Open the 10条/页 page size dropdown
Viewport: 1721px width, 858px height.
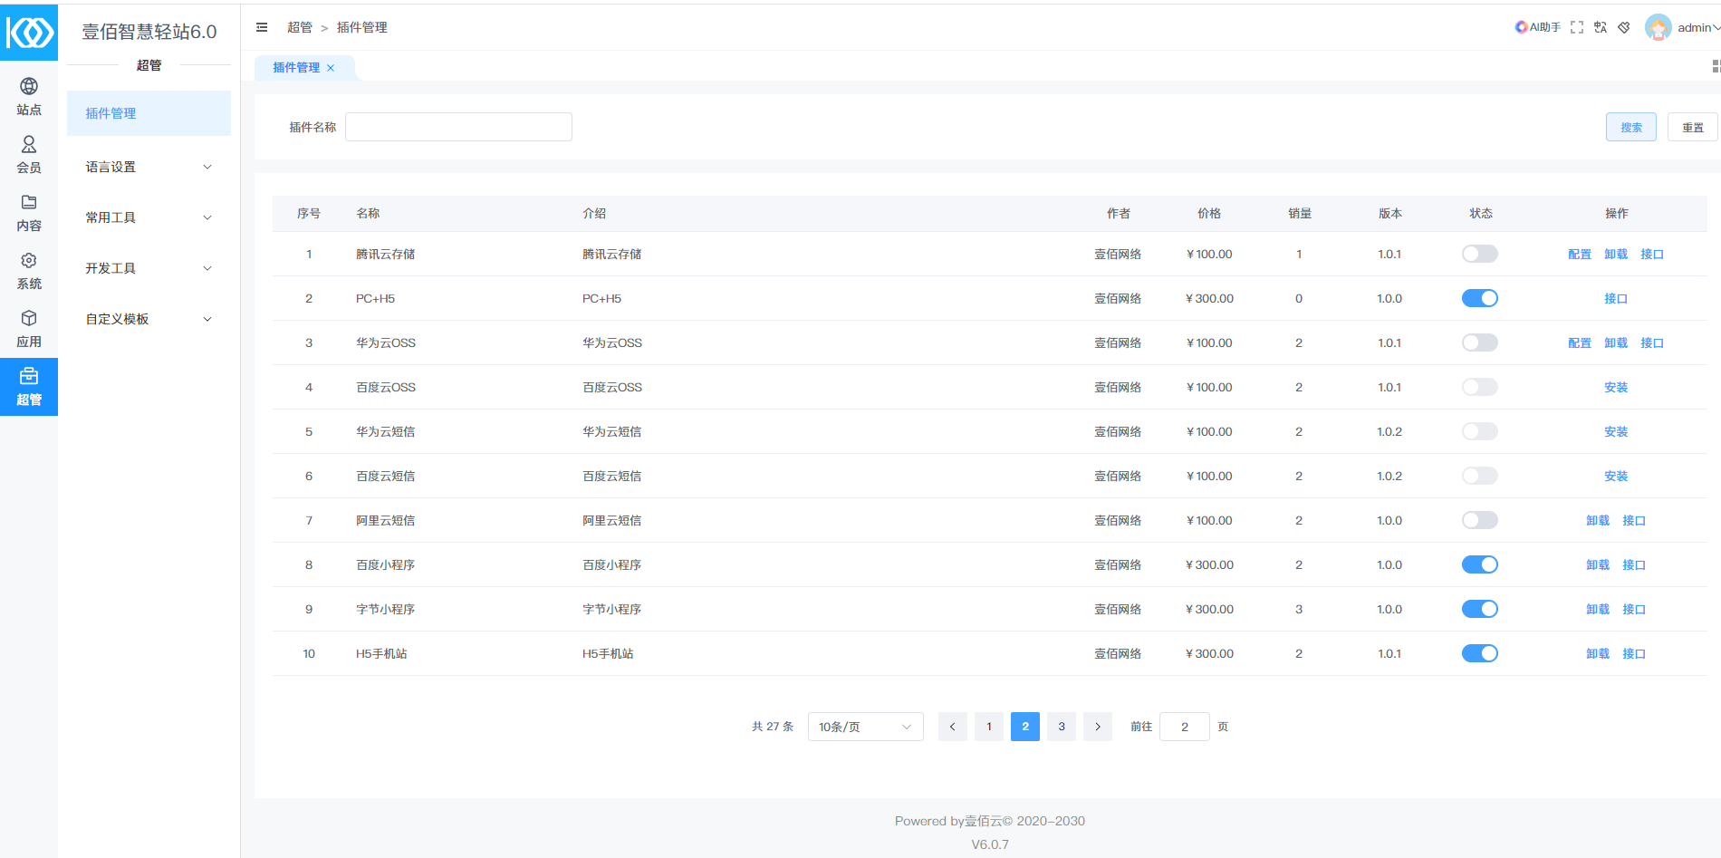point(865,727)
